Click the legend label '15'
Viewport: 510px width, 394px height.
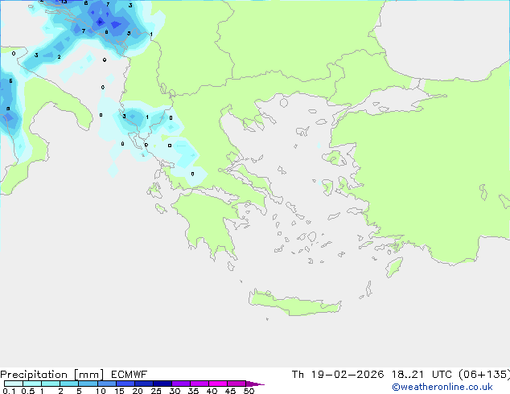click(x=119, y=391)
